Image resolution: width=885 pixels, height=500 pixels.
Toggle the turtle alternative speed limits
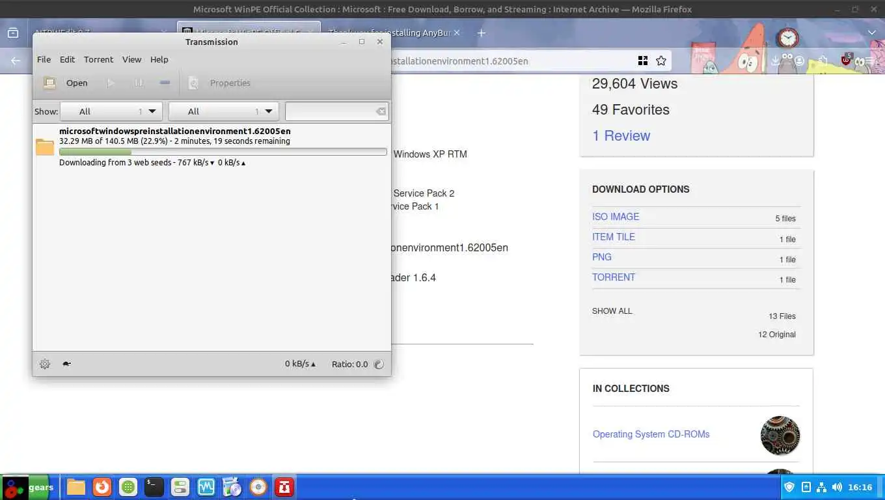point(66,364)
